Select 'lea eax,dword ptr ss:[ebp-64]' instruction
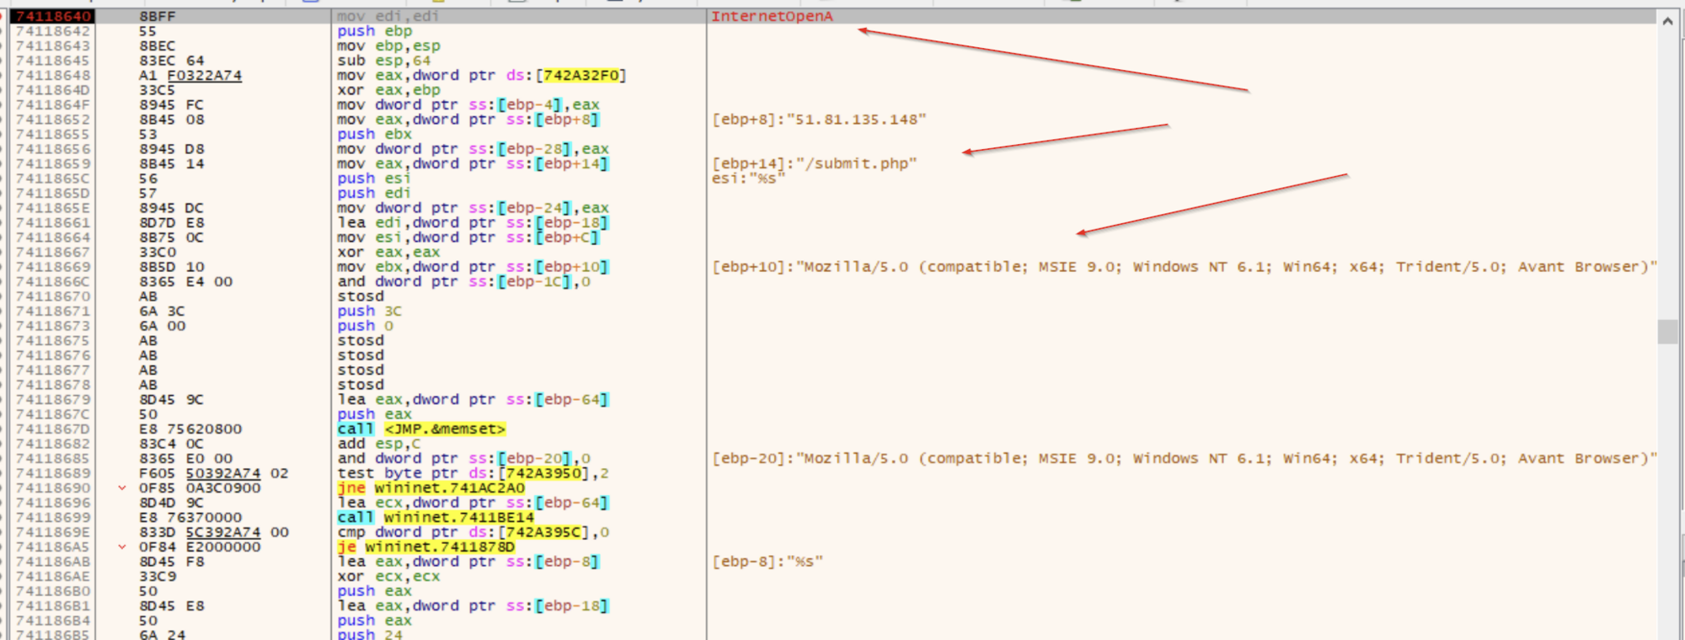This screenshot has height=640, width=1685. click(x=473, y=399)
